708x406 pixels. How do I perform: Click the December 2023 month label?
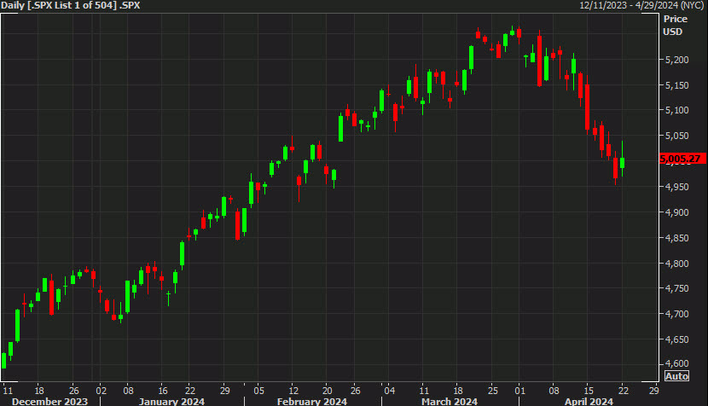[49, 402]
